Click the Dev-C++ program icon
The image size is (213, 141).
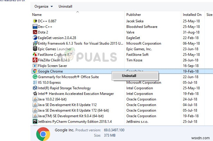coord(35,26)
